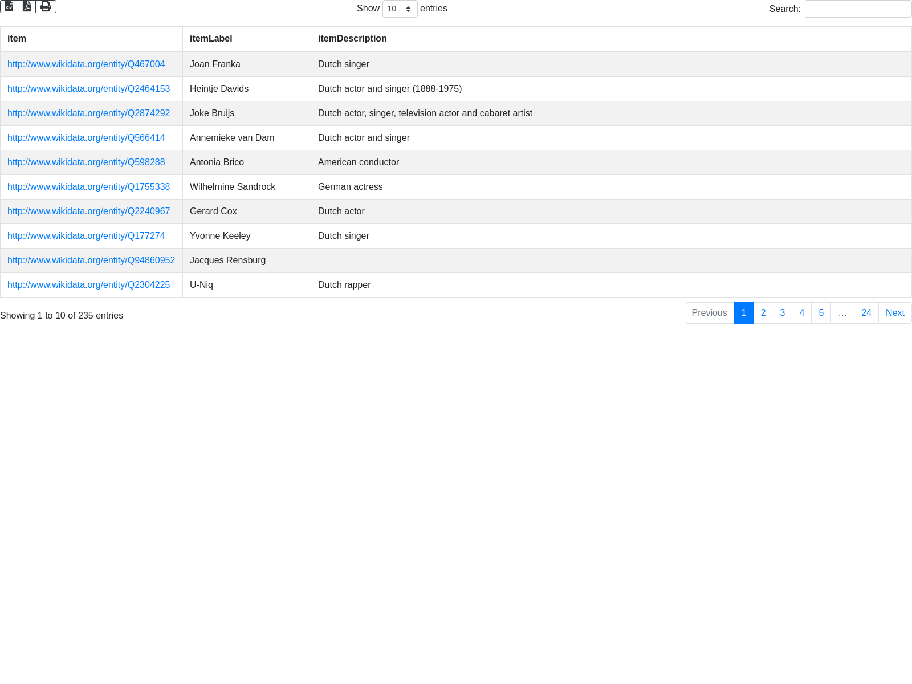Sort table by item column header
912x684 pixels.
[x=17, y=39]
